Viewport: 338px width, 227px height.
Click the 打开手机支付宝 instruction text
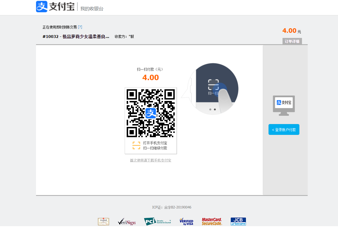click(x=155, y=143)
